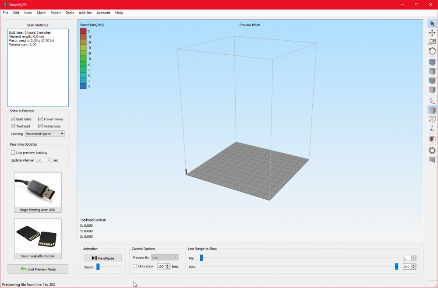
Task: Select the arrow pointer tool
Action: pos(432,24)
